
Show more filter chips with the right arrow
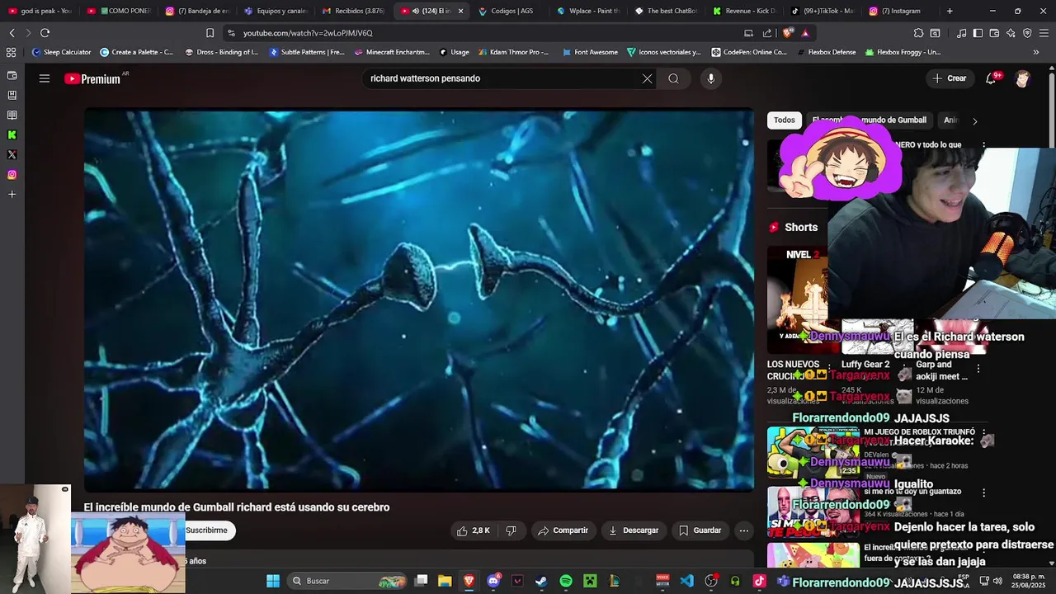974,121
